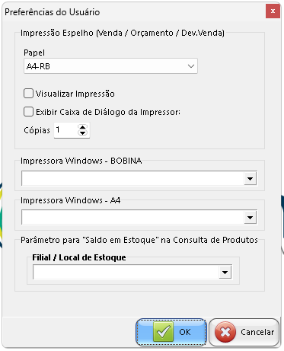Image resolution: width=284 pixels, height=351 pixels.
Task: Toggle Exibir Caixa de Diálogo da Impressora checkbox
Action: click(28, 112)
